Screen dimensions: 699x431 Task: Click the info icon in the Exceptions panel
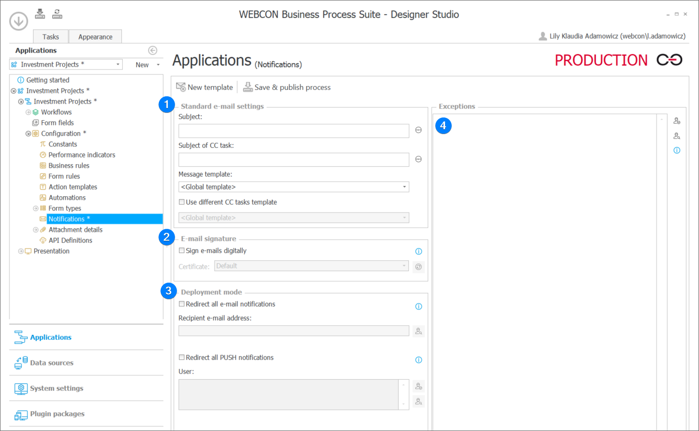pos(677,150)
